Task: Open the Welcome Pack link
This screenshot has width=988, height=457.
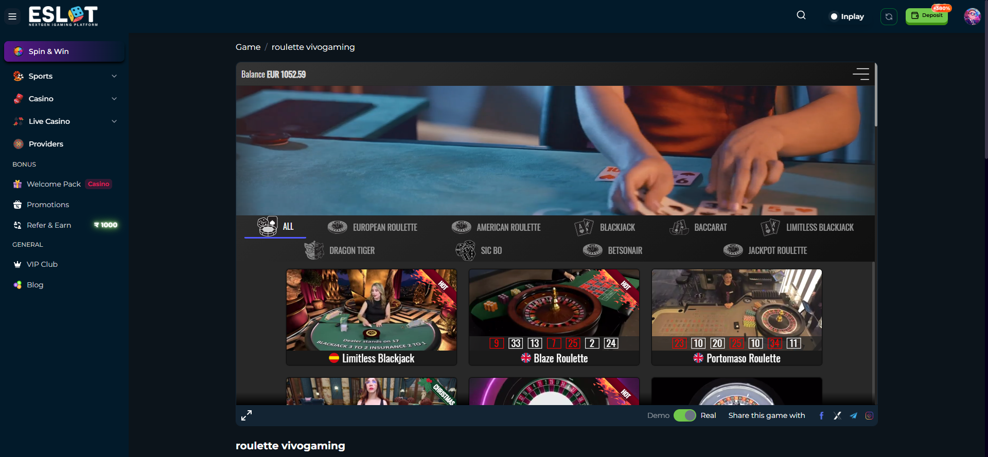Action: click(x=54, y=184)
